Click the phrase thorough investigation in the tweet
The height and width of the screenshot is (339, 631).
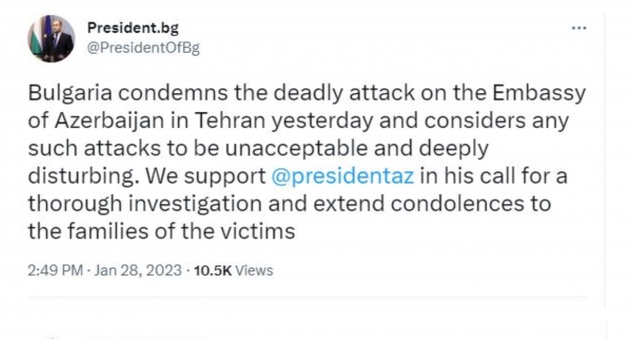[x=145, y=203]
